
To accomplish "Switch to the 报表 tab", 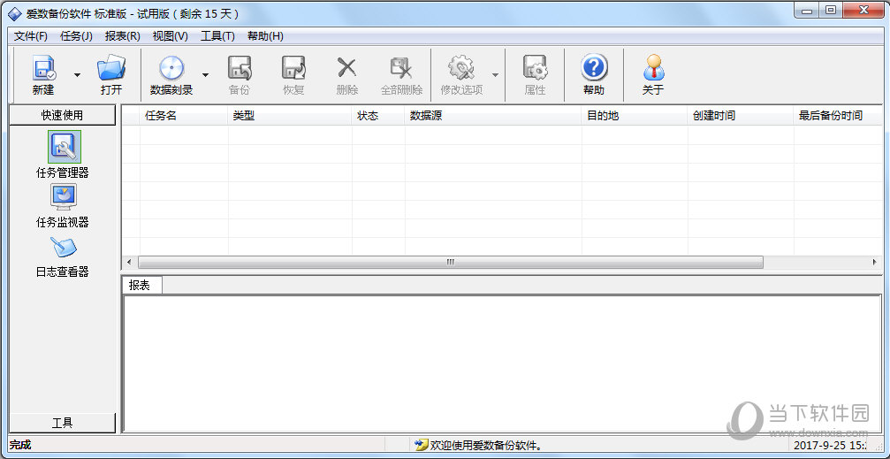I will coord(142,286).
